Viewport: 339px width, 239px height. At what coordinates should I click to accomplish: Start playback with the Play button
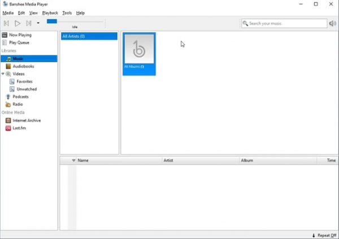click(x=18, y=23)
